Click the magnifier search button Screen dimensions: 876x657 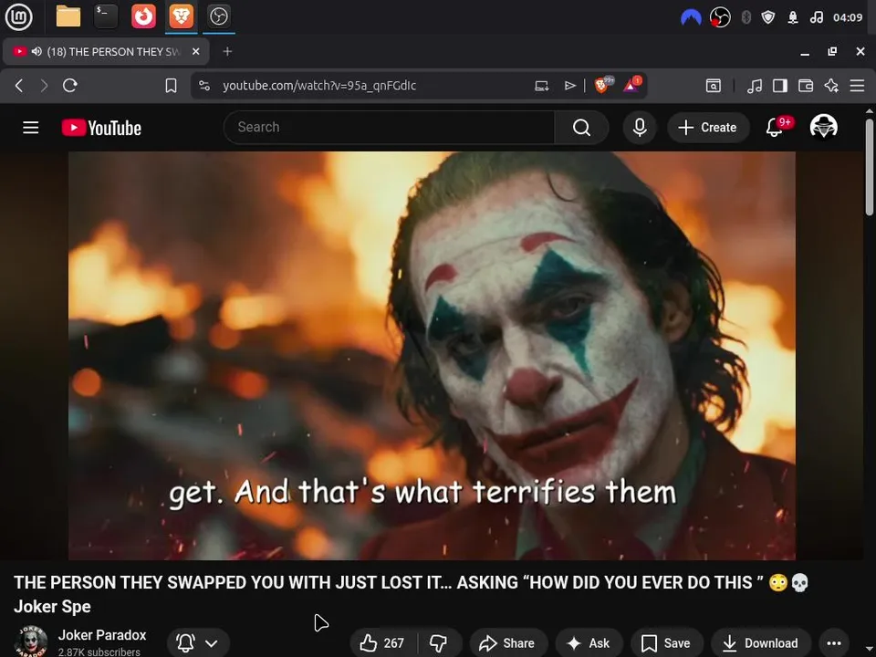pyautogui.click(x=581, y=128)
